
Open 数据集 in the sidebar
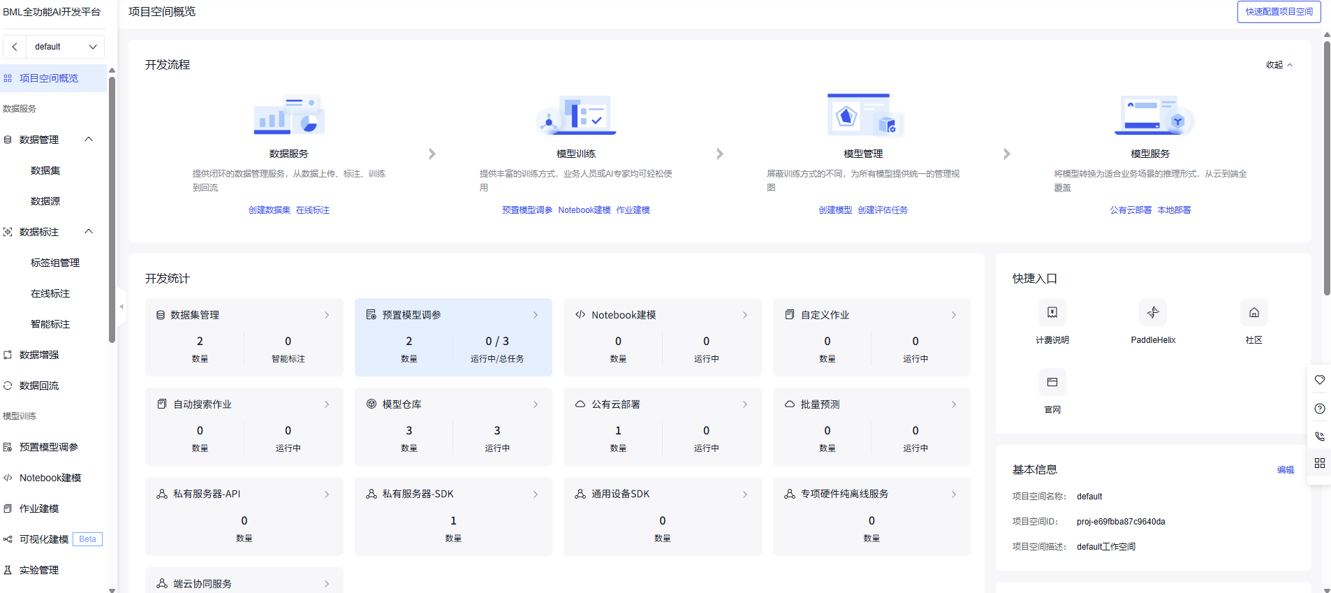[x=45, y=170]
